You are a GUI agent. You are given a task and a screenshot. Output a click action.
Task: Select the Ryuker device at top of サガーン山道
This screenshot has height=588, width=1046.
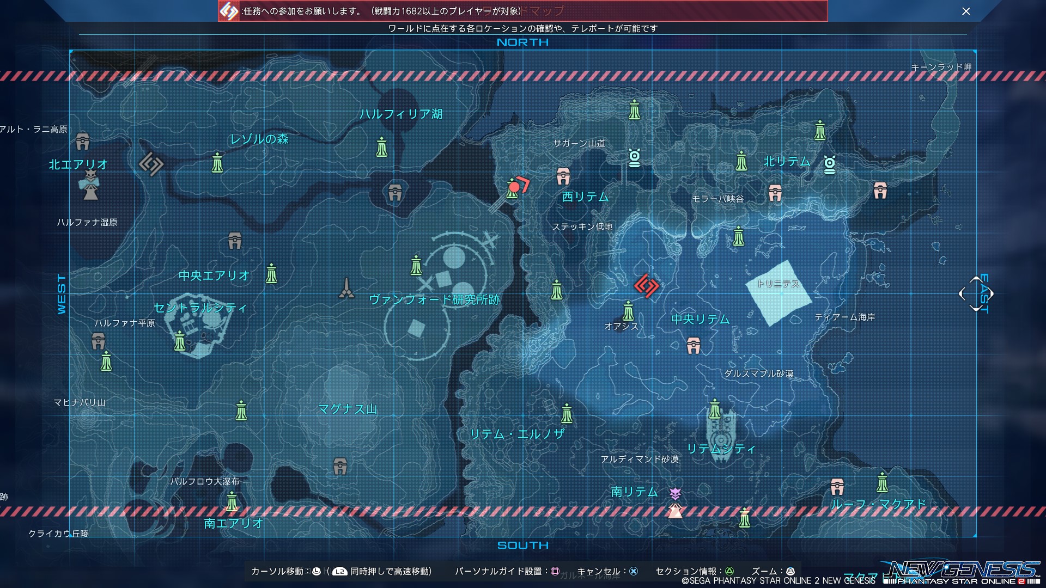[x=634, y=110]
